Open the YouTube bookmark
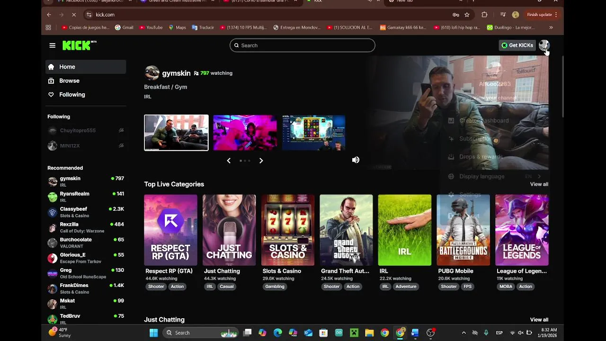606x341 pixels. pyautogui.click(x=151, y=27)
